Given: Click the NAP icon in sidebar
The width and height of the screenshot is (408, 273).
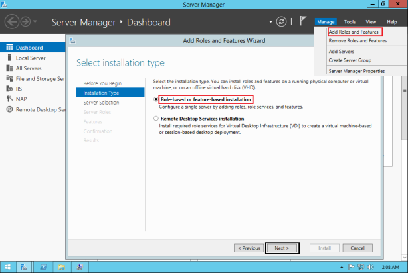Looking at the screenshot, I should coord(9,99).
